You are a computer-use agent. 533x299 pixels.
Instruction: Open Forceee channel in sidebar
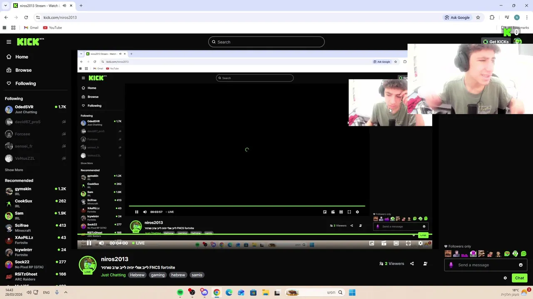click(35, 134)
